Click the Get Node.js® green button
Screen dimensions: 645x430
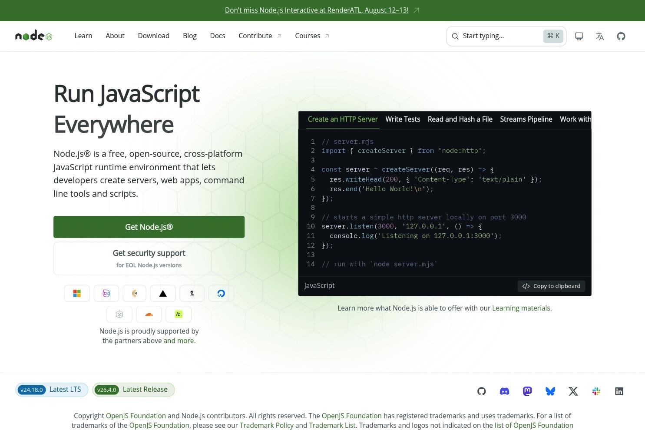[149, 227]
